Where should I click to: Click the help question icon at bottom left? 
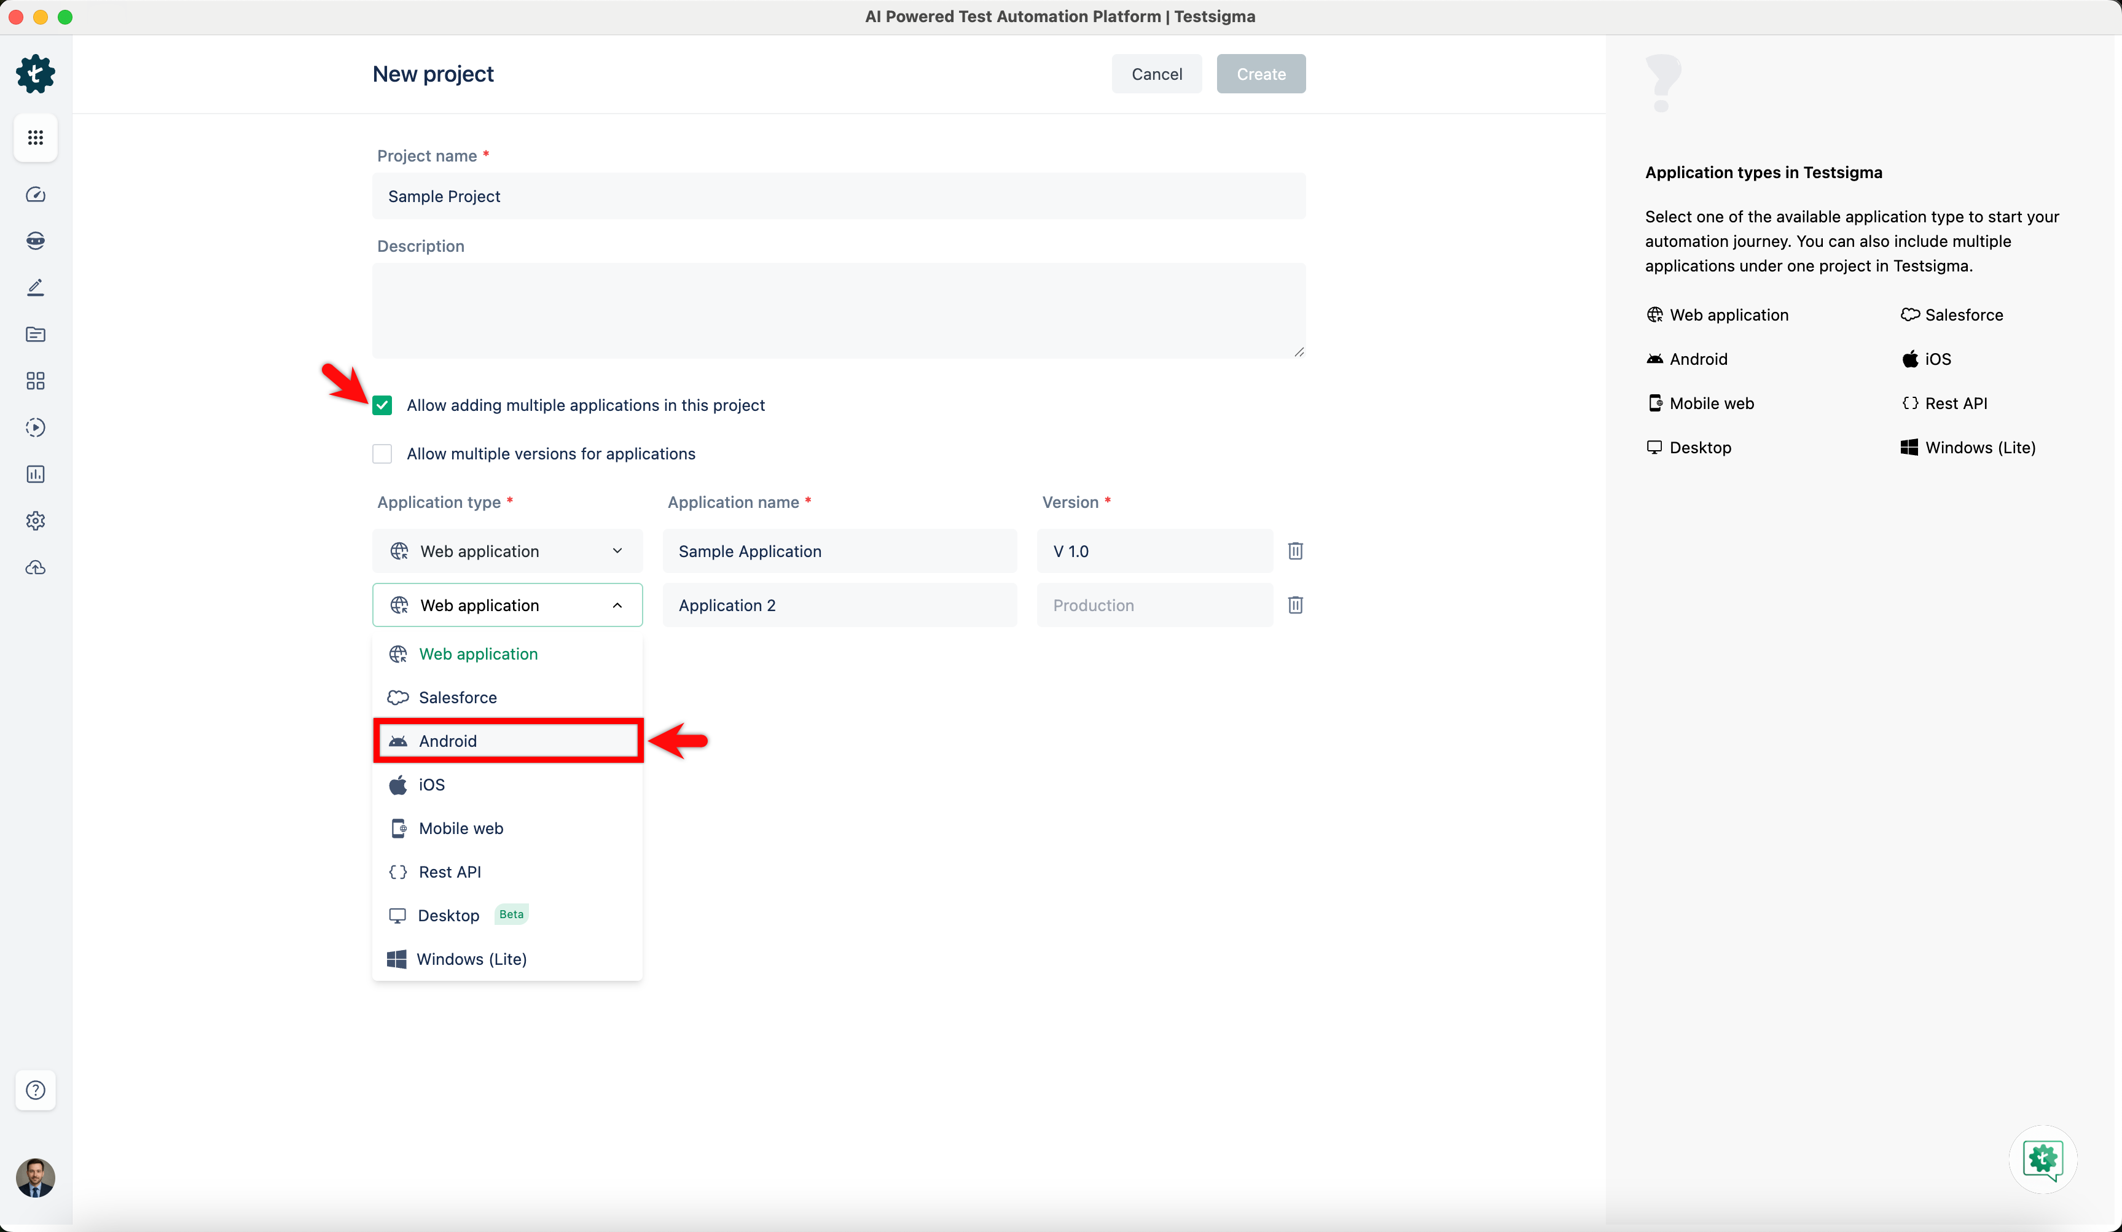coord(36,1090)
